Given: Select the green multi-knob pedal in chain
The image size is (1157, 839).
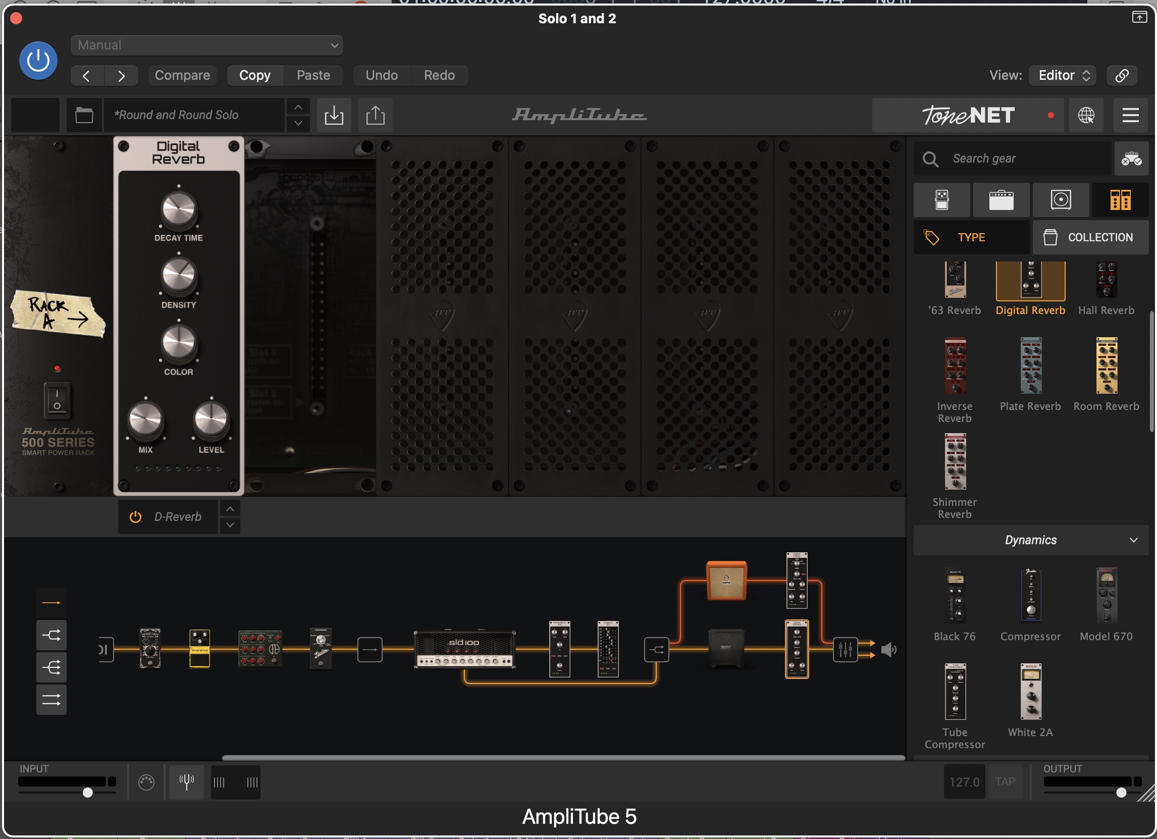Looking at the screenshot, I should click(x=259, y=648).
